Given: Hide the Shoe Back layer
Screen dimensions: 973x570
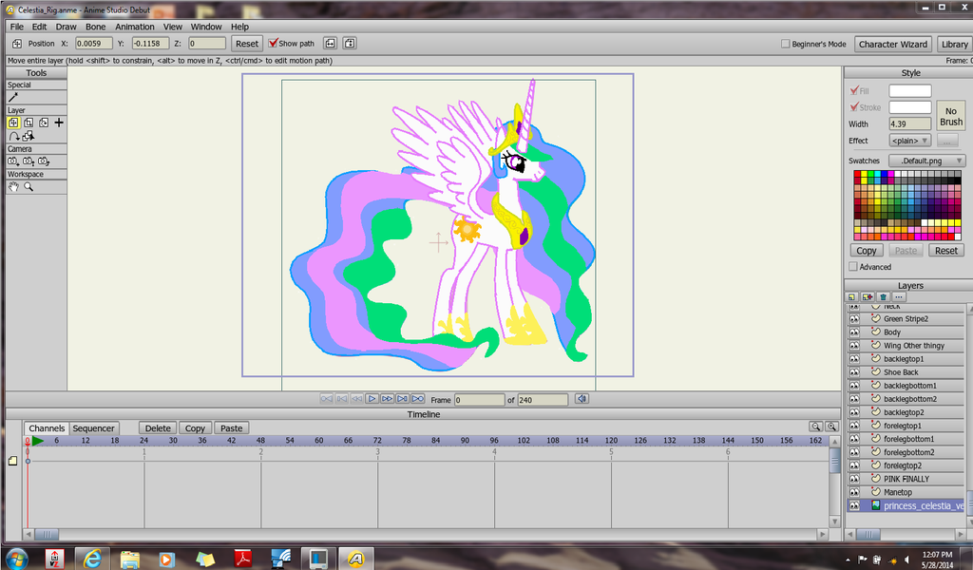Looking at the screenshot, I should (854, 372).
